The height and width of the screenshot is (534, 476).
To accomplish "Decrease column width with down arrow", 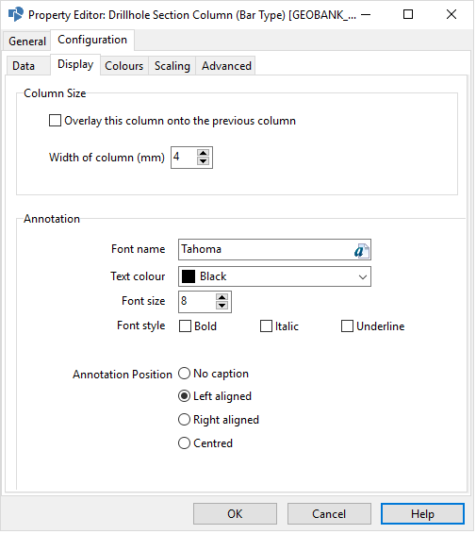I will [x=204, y=161].
